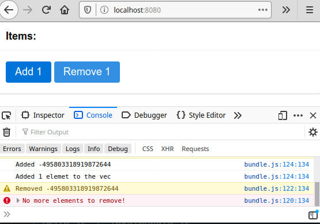Image resolution: width=320 pixels, height=224 pixels.
Task: Toggle the multi-line editor mode icon
Action: point(313,215)
